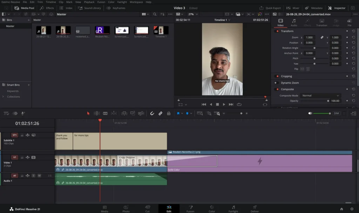Click the Opacity value field
359x213 pixels.
click(x=335, y=101)
